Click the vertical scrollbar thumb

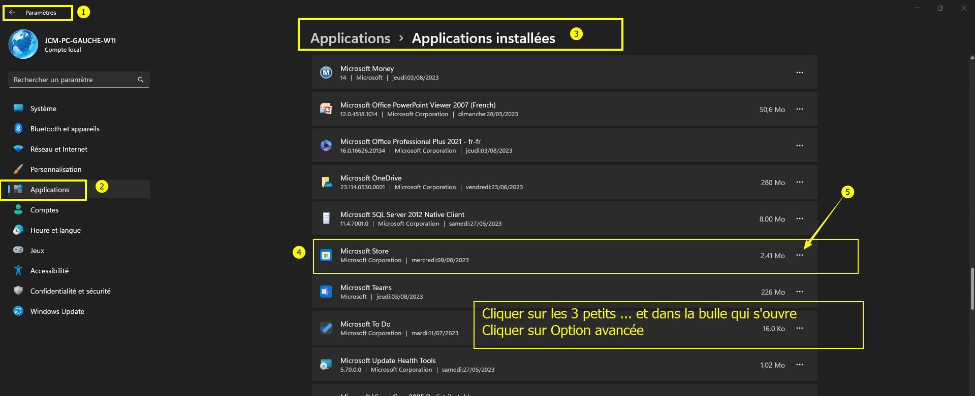point(972,286)
